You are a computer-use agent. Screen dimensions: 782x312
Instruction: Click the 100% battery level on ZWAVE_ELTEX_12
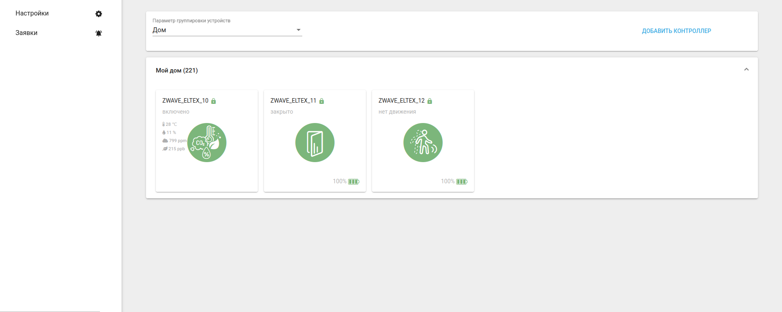click(447, 181)
